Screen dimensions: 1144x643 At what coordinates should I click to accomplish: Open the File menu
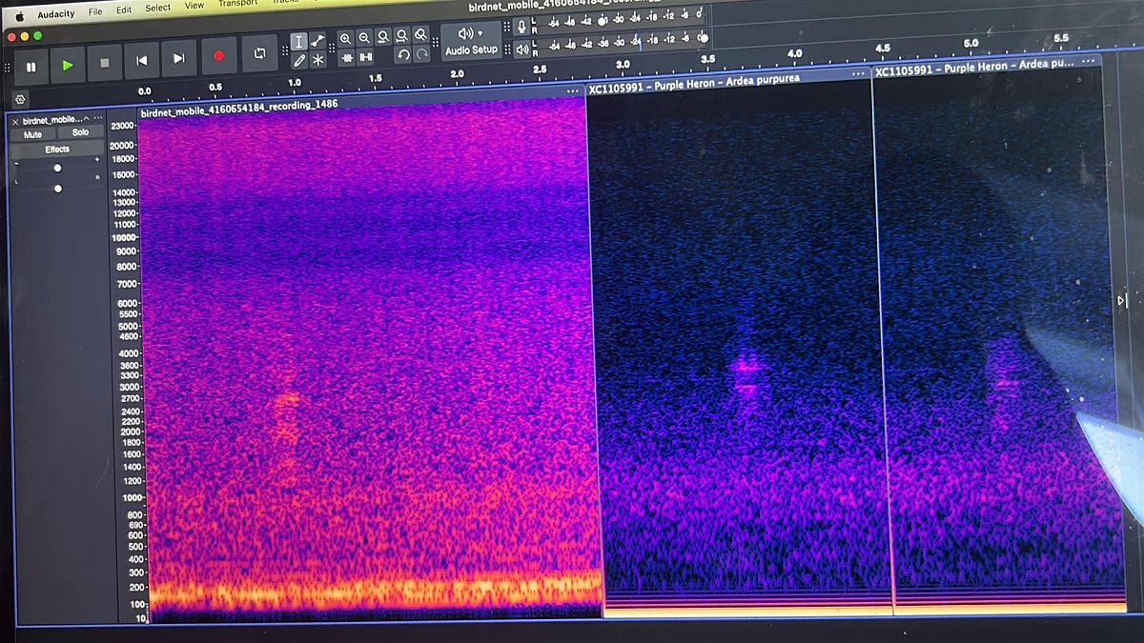[95, 12]
